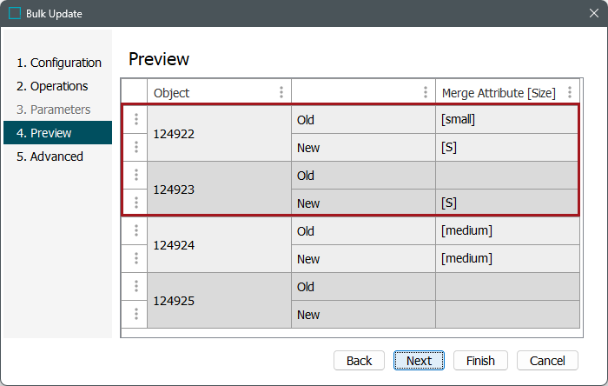Image resolution: width=608 pixels, height=386 pixels.
Task: Click Finish to complete bulk update
Action: point(480,361)
